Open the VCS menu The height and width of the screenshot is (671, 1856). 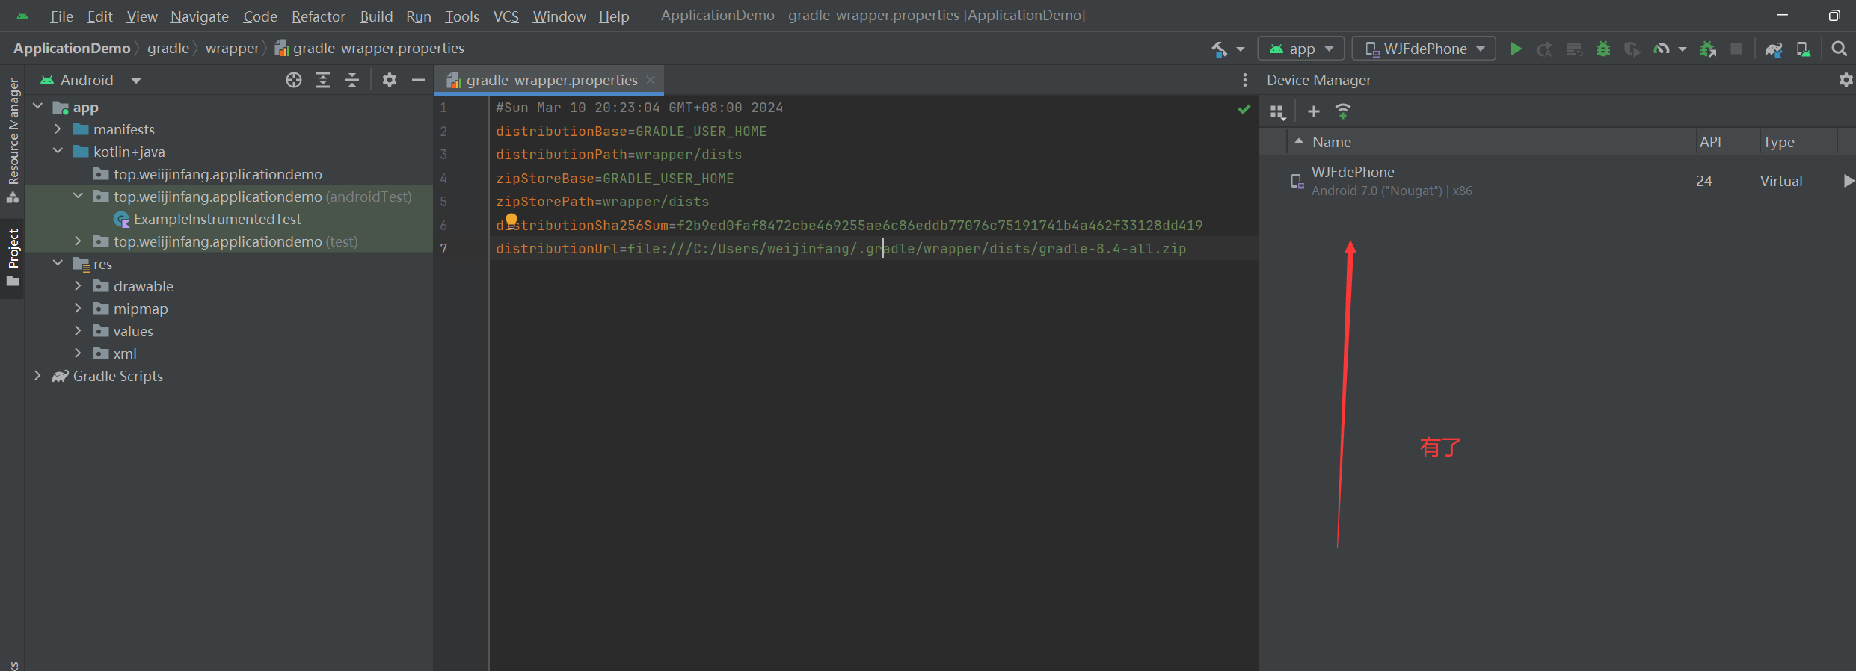coord(506,16)
